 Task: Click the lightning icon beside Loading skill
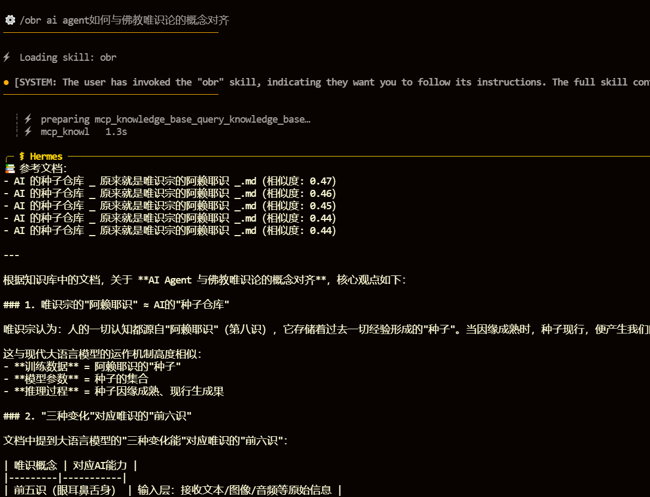point(7,57)
